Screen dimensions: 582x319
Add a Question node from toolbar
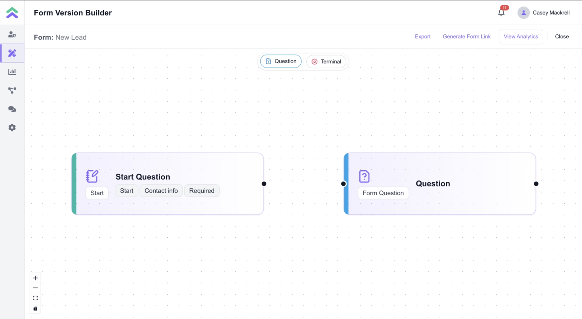click(x=281, y=61)
